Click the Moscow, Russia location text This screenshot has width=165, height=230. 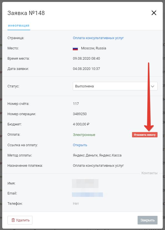click(94, 48)
